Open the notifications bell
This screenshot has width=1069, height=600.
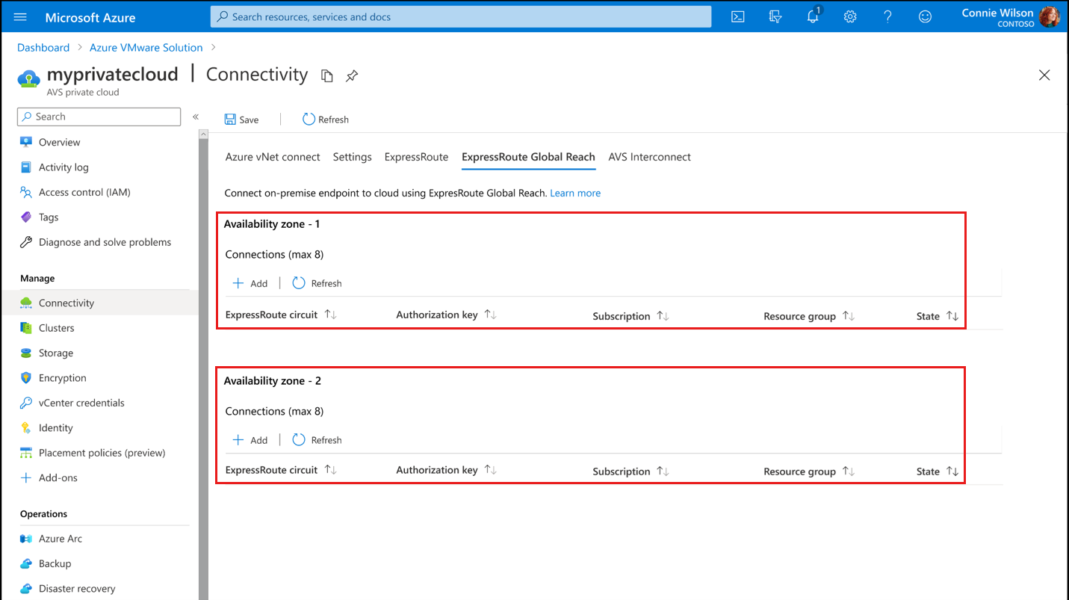(813, 16)
